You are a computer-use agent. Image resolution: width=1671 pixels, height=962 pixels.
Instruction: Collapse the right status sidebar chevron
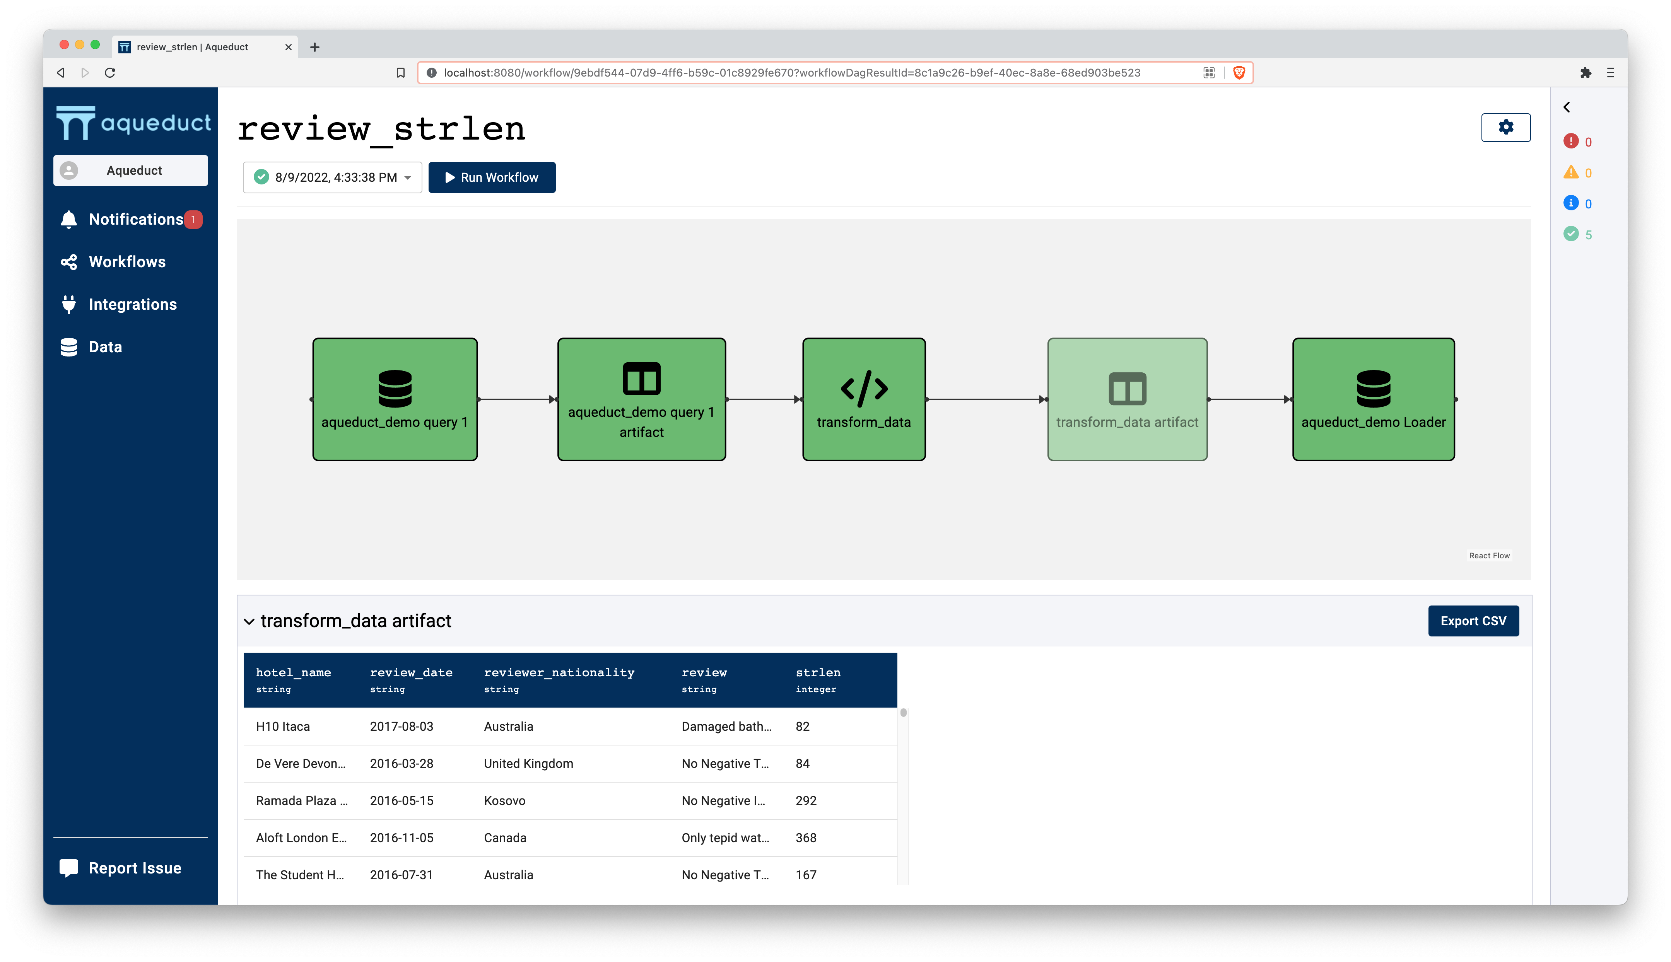1566,107
